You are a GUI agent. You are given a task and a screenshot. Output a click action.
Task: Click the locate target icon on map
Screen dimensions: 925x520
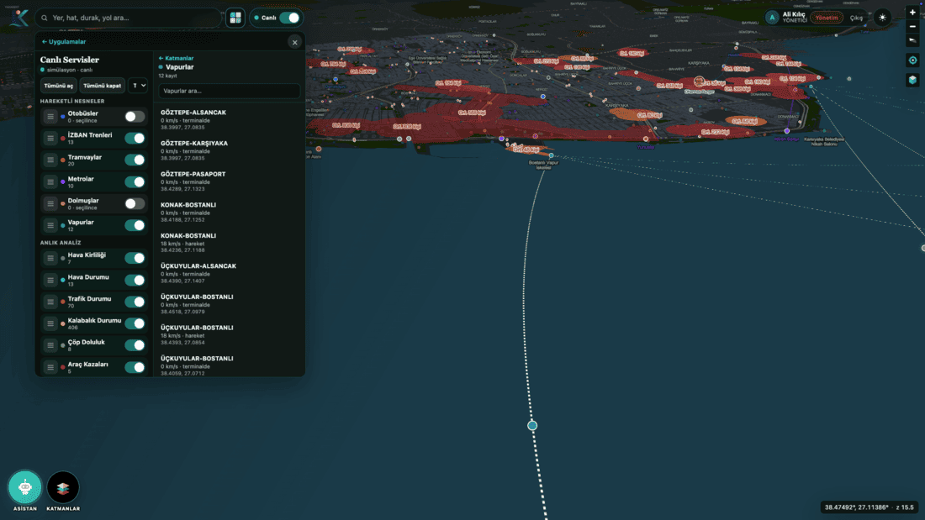tap(912, 60)
